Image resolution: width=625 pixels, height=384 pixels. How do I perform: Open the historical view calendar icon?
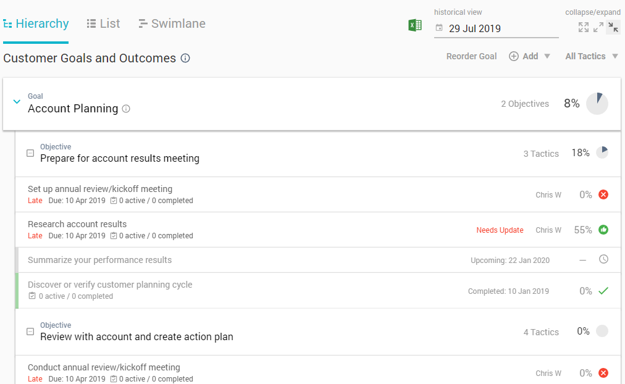pos(439,28)
